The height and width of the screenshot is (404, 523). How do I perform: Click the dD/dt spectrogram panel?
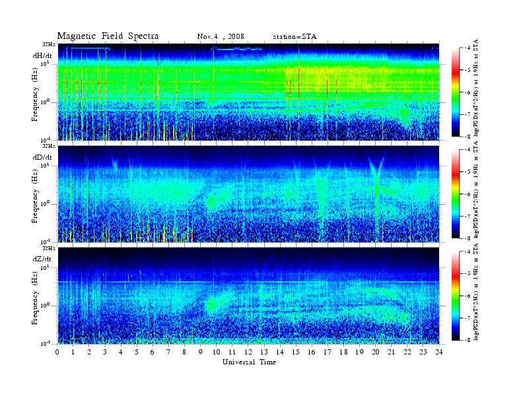248,194
